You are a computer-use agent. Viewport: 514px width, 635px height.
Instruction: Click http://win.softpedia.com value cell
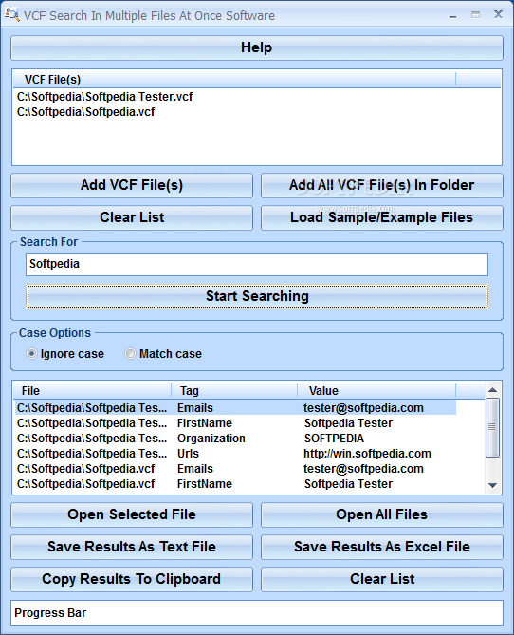367,454
